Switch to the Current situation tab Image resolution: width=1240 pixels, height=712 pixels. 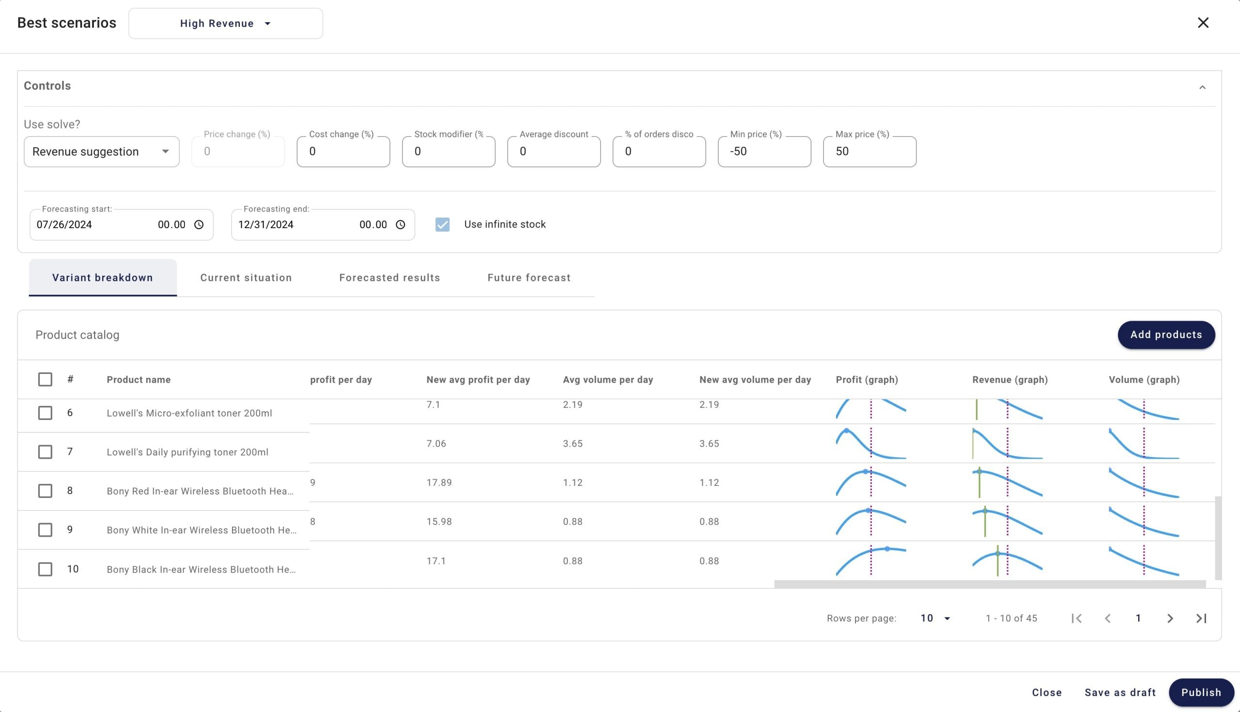pyautogui.click(x=246, y=278)
